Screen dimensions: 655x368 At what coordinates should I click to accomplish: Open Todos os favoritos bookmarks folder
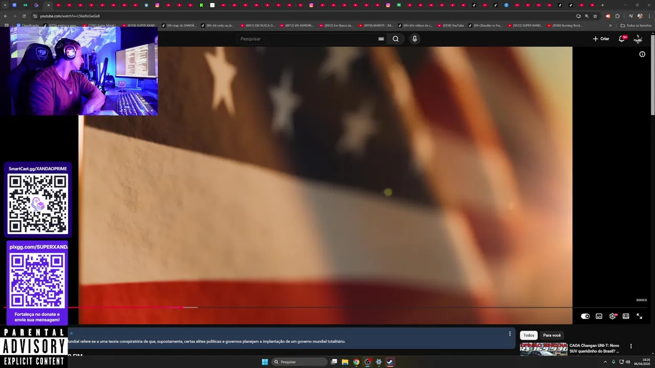point(636,26)
